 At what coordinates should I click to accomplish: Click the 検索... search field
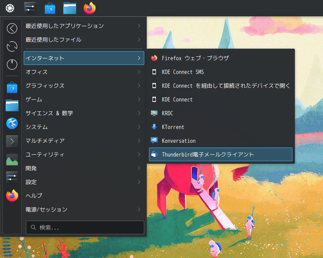85,227
